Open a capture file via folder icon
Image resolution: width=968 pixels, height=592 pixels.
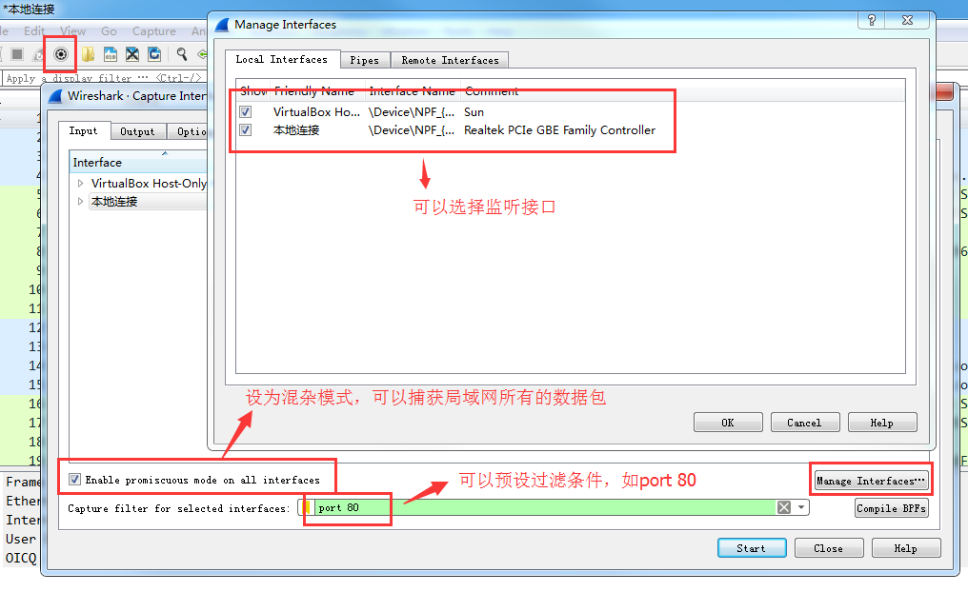pos(89,54)
